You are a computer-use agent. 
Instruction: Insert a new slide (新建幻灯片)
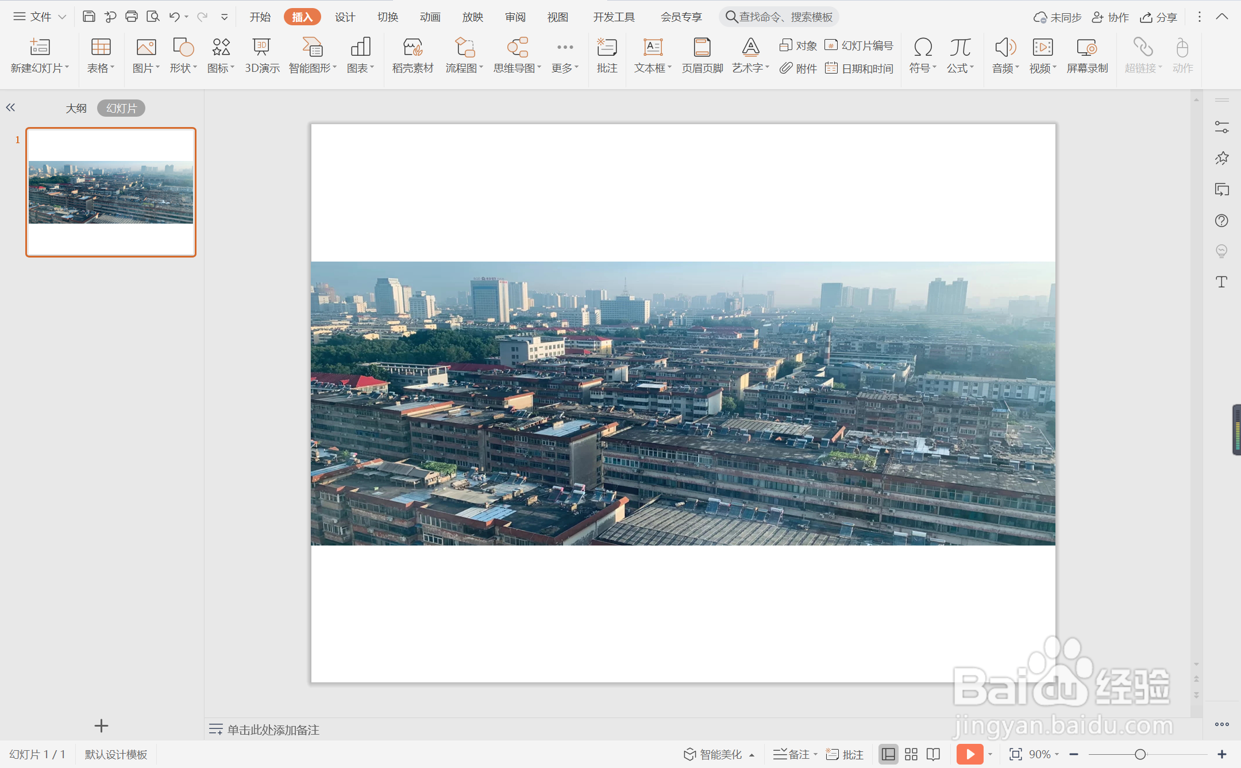(40, 56)
